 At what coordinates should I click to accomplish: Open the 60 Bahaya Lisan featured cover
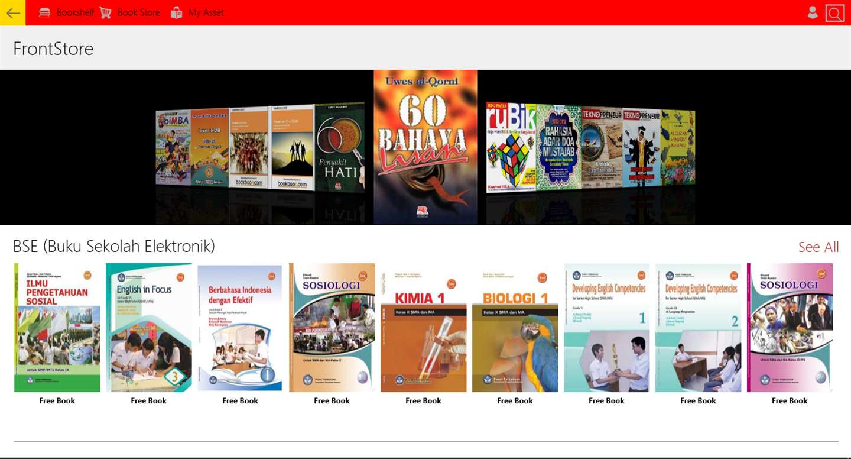click(425, 147)
